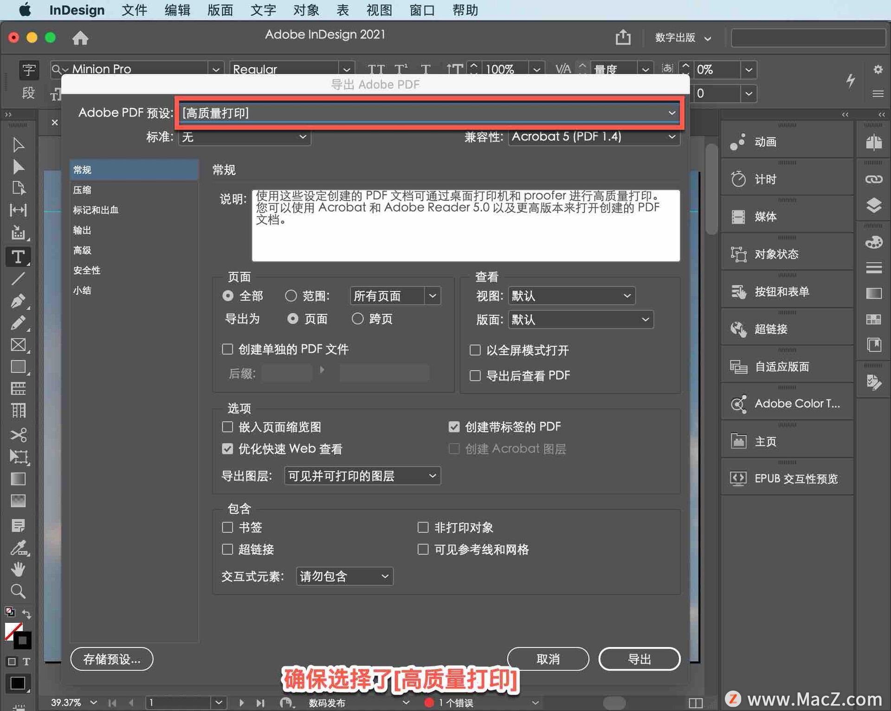The image size is (891, 711).
Task: Enable 以全屏模式打开 checkbox
Action: coord(475,350)
